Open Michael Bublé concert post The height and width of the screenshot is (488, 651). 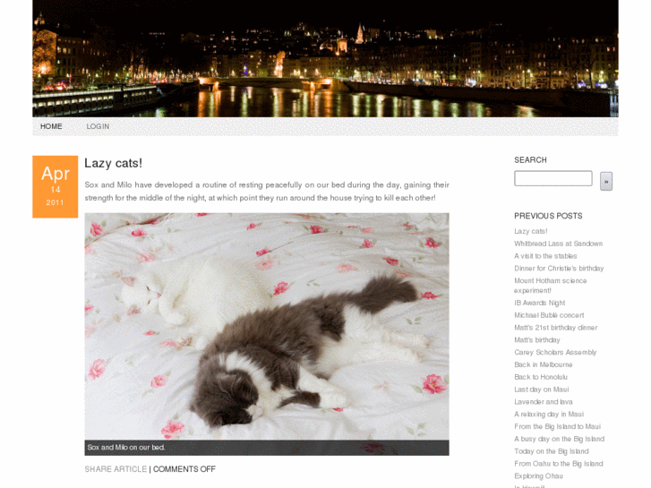(549, 315)
